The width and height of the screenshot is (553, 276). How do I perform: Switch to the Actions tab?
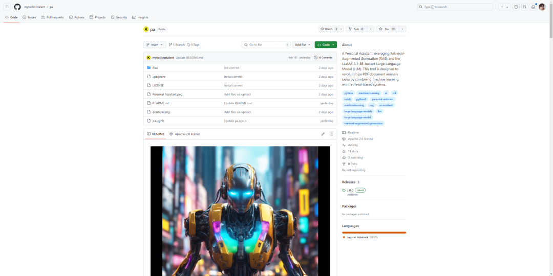pyautogui.click(x=77, y=17)
